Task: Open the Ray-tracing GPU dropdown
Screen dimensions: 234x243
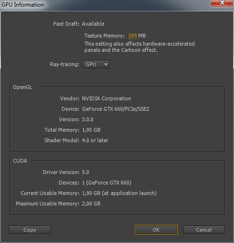Action: (96, 64)
